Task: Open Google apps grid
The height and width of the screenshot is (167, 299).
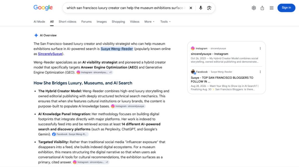Action: click(272, 8)
